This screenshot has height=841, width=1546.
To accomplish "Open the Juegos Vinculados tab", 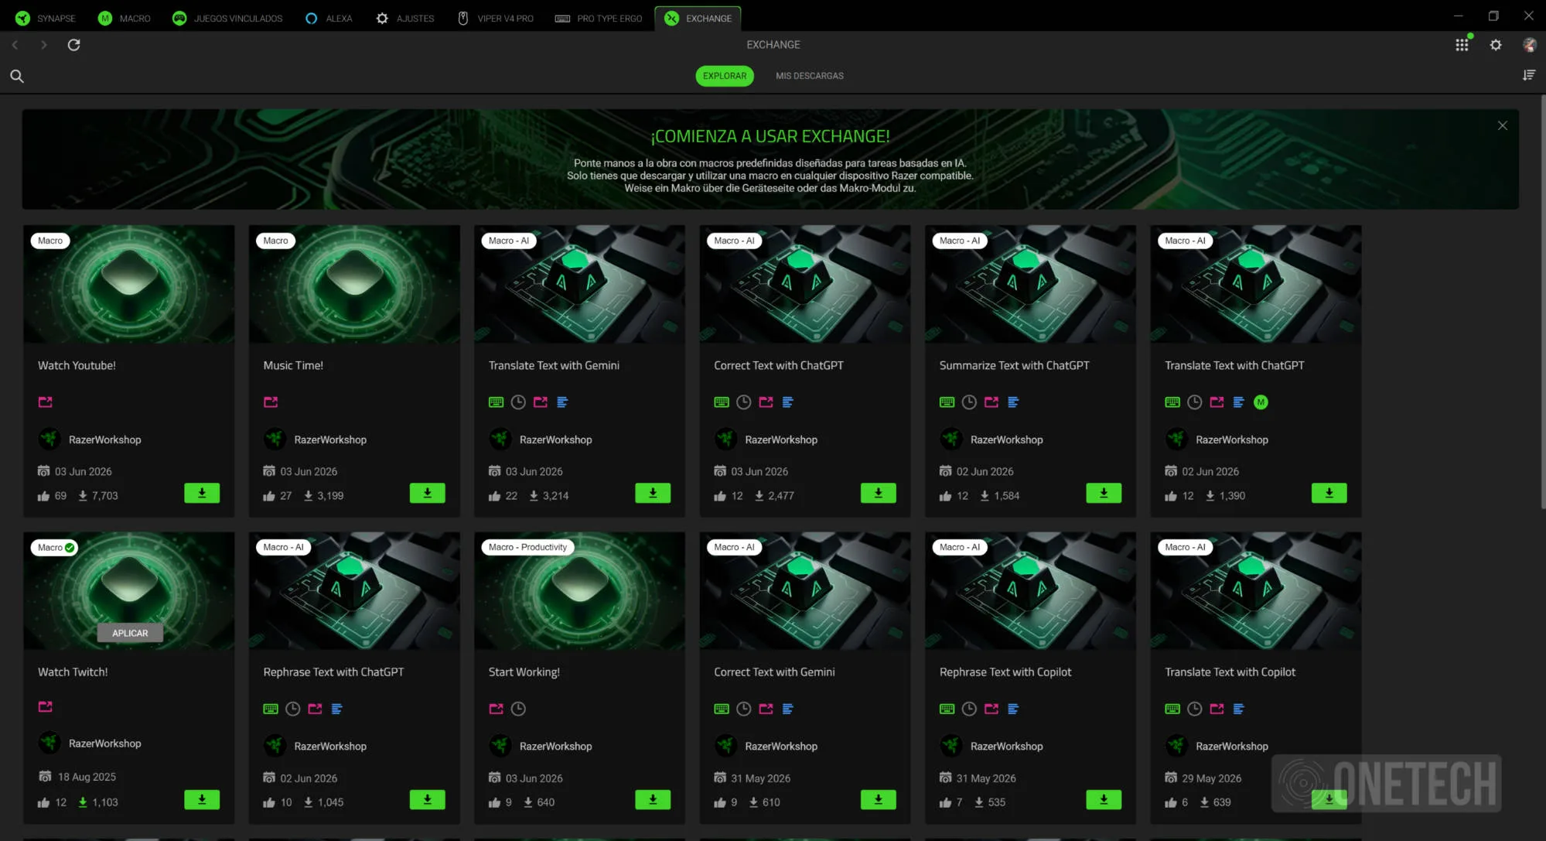I will click(x=227, y=19).
